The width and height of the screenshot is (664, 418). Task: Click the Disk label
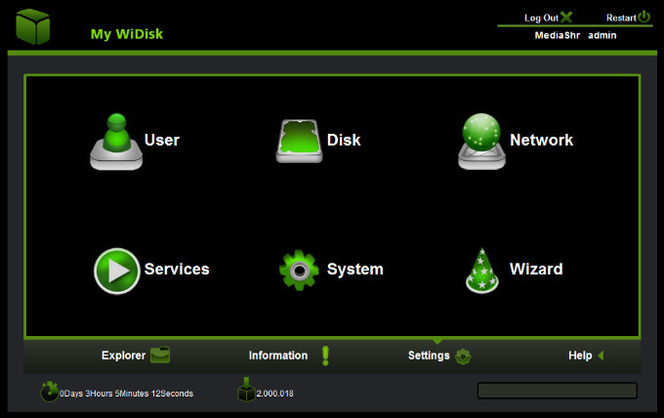point(344,141)
